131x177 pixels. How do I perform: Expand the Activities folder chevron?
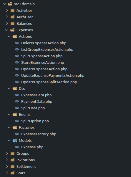[x=7, y=11]
